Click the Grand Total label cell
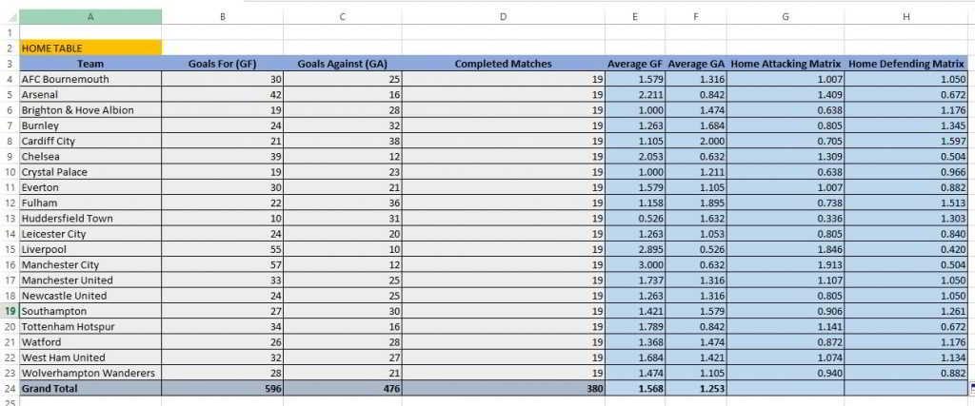The height and width of the screenshot is (406, 975). (90, 389)
